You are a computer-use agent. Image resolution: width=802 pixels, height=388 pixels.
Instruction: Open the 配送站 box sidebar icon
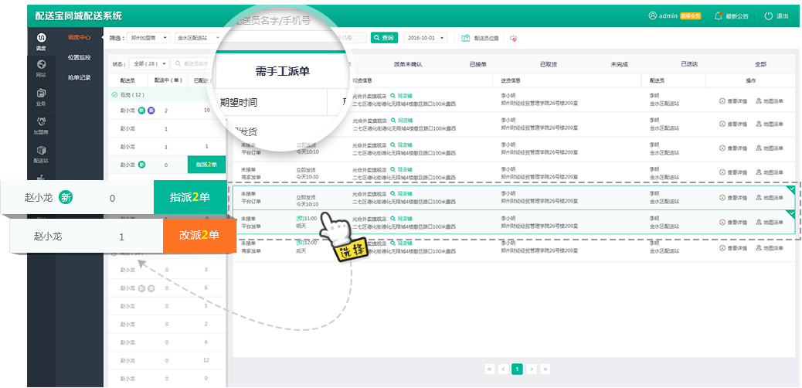click(x=41, y=151)
